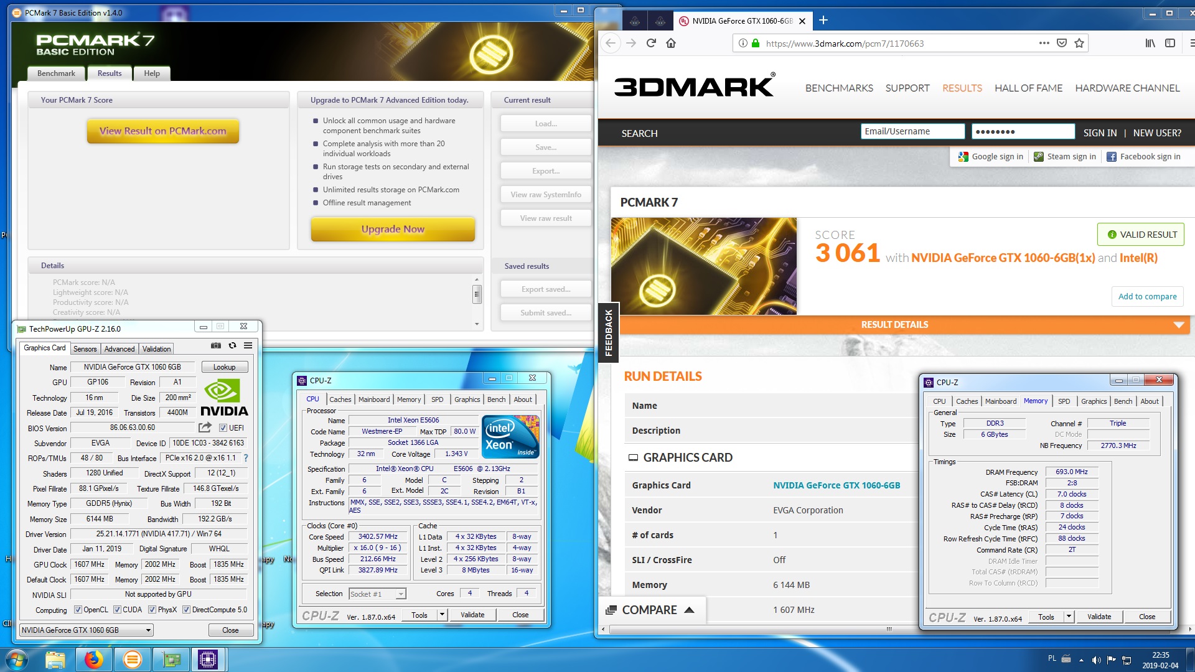Click Steam sign in icon
The image size is (1195, 672).
[1039, 157]
